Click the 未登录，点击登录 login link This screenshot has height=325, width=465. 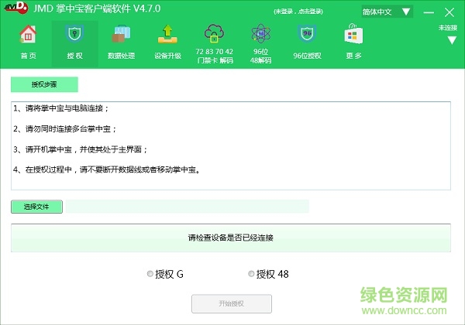[298, 12]
